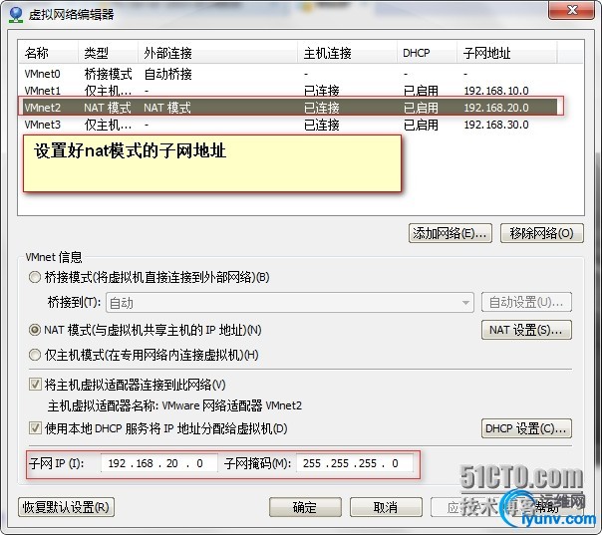This screenshot has width=602, height=535.
Task: Click the 子网地址 column header
Action: click(x=506, y=53)
